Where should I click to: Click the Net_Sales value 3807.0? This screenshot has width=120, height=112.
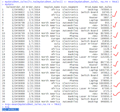tap(108, 17)
